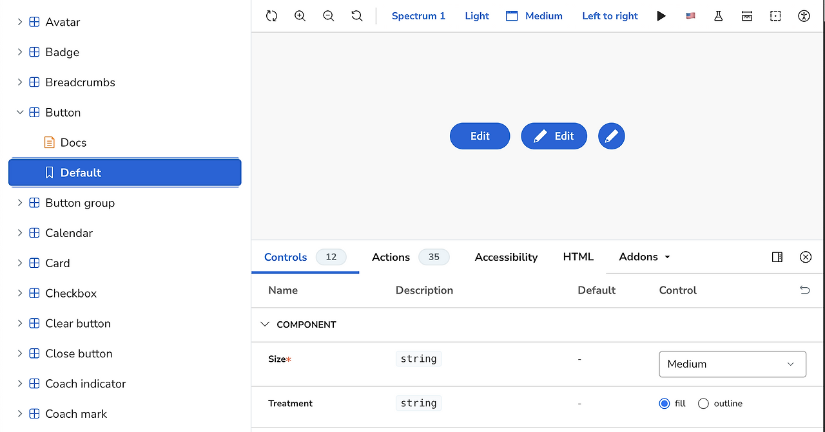
Task: Open the Addons dropdown
Action: [643, 257]
